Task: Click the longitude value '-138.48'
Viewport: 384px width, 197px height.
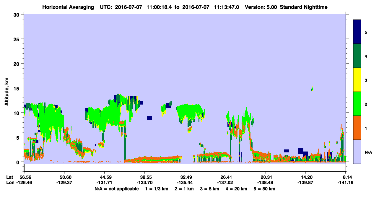Action: 265,183
